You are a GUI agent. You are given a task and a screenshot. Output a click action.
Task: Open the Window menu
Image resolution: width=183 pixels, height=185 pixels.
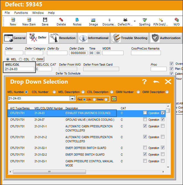38,13
